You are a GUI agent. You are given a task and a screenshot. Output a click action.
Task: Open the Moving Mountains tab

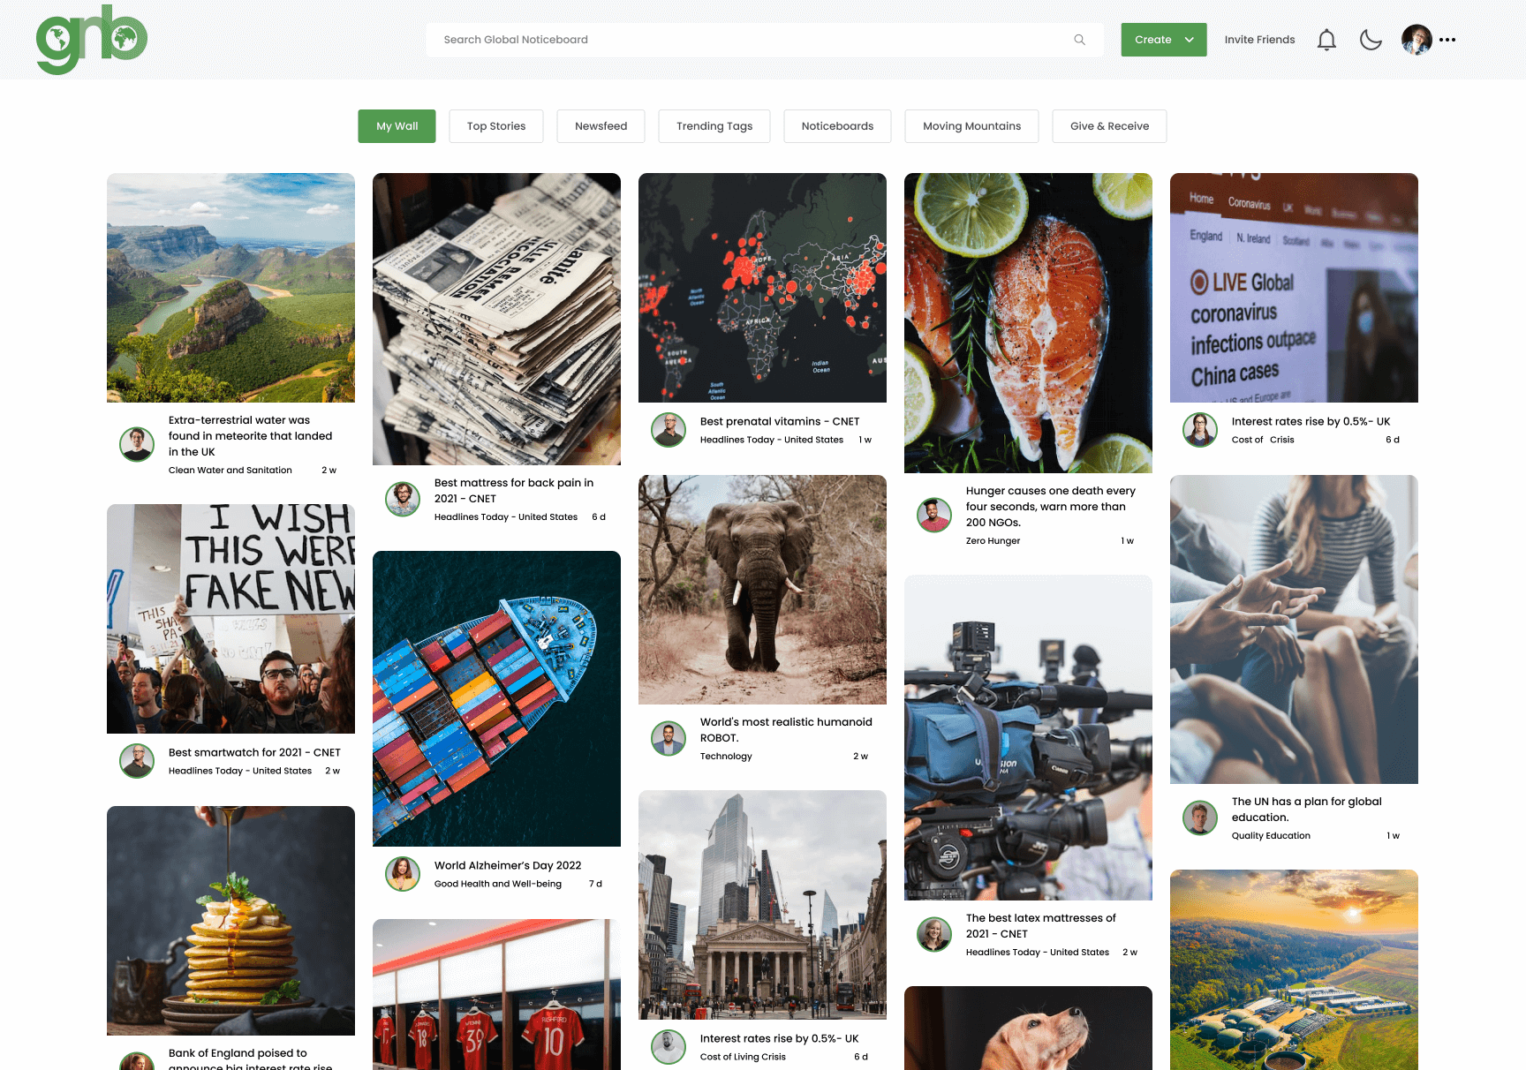(x=971, y=126)
